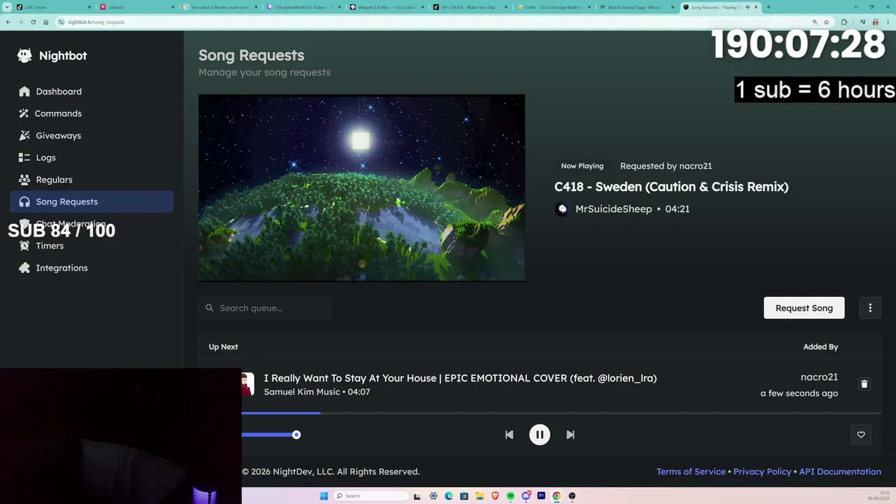Open Spotify from the taskbar
Viewport: 896px width, 504px height.
click(510, 496)
